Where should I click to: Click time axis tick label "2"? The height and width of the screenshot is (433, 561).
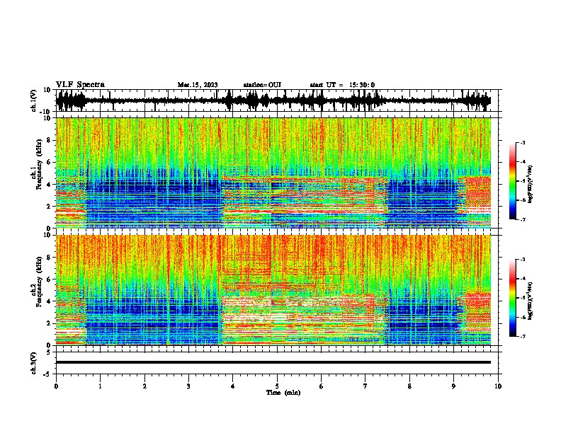pos(144,386)
